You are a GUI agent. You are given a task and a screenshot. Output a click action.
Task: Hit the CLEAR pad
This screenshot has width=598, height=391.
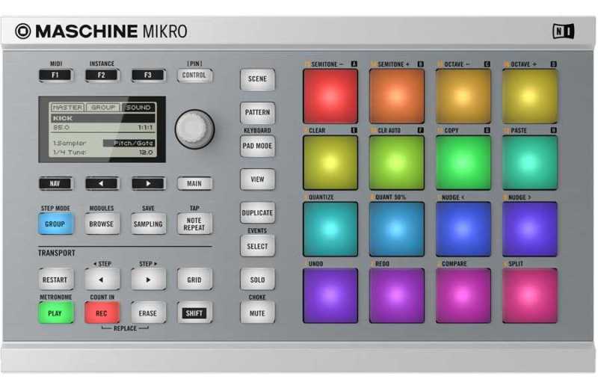tap(330, 162)
